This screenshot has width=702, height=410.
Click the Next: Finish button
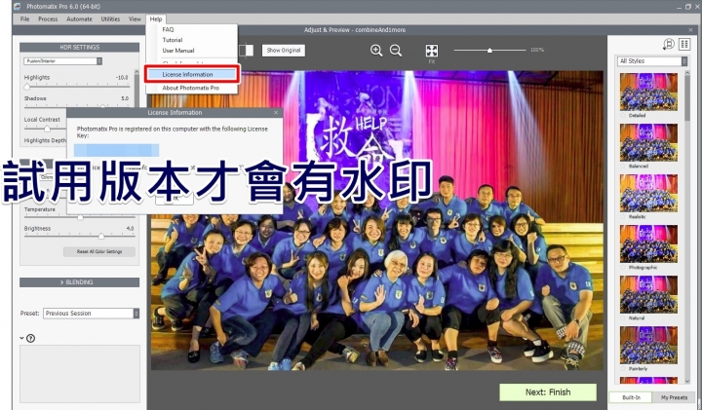tap(548, 392)
